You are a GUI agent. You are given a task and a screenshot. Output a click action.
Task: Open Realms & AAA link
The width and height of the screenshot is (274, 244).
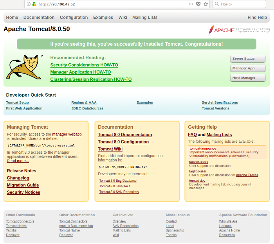pyautogui.click(x=84, y=102)
